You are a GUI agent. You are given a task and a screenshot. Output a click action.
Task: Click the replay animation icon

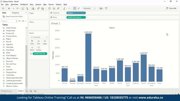tap(17, 8)
